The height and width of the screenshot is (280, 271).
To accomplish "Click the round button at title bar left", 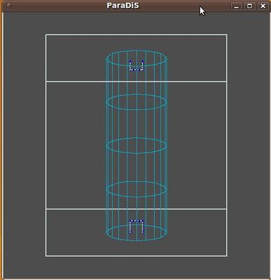I will coord(8,6).
